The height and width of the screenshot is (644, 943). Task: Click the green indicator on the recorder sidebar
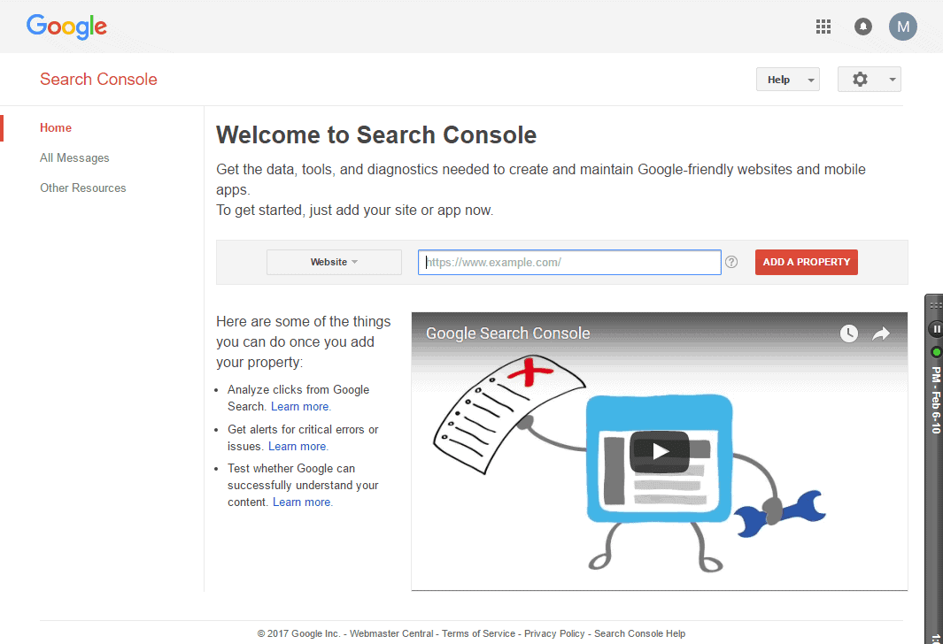(936, 352)
